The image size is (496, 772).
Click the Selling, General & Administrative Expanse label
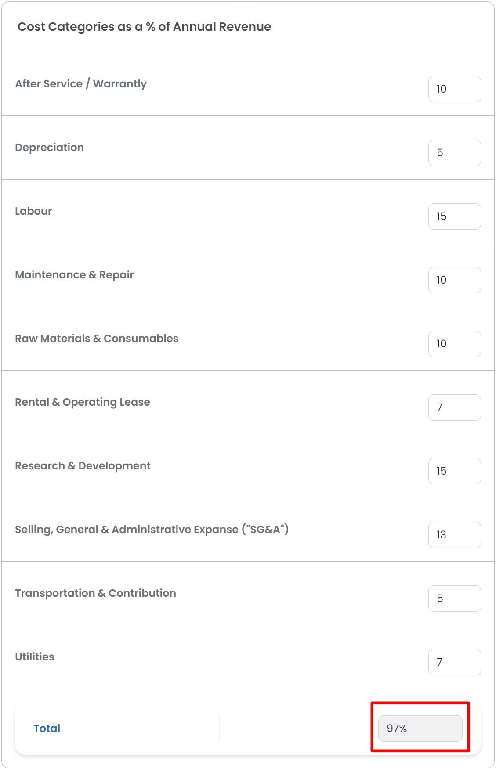tap(152, 530)
